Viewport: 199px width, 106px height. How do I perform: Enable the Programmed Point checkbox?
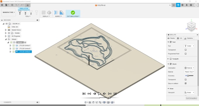click(186, 54)
